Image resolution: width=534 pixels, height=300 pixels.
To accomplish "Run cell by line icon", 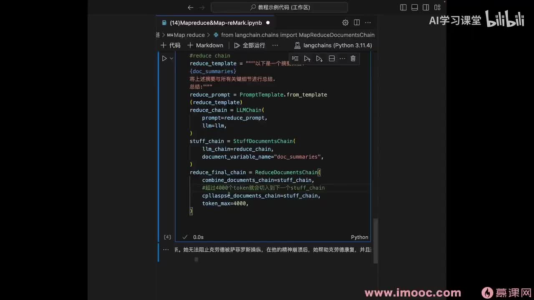I will pyautogui.click(x=295, y=58).
